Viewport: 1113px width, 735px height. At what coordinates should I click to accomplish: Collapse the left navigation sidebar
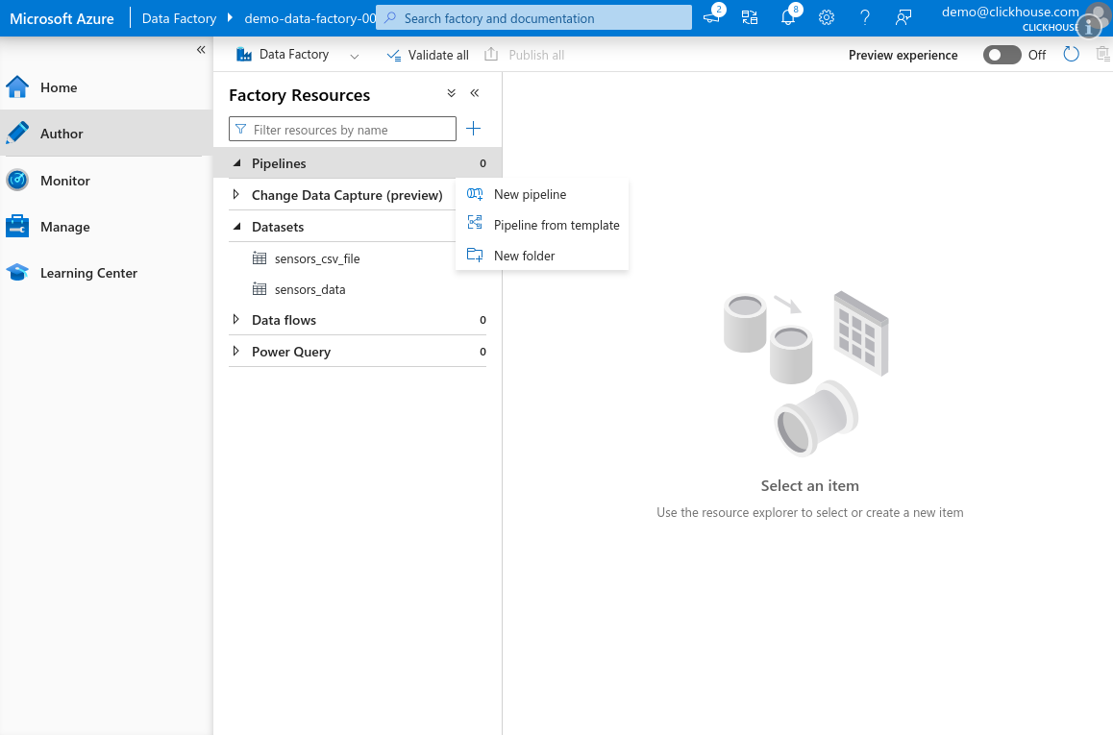point(201,50)
